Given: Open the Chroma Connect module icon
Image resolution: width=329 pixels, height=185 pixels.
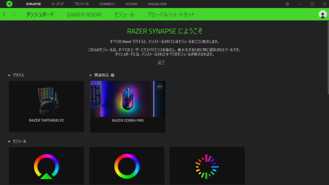Looking at the screenshot, I should (46, 167).
